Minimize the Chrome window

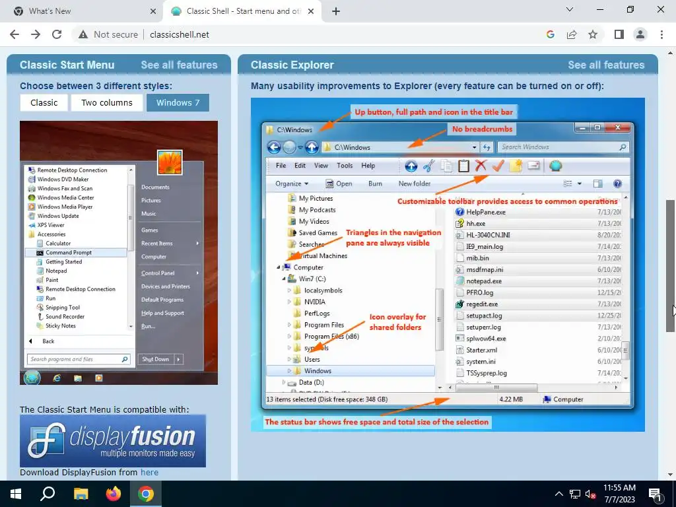tap(599, 9)
